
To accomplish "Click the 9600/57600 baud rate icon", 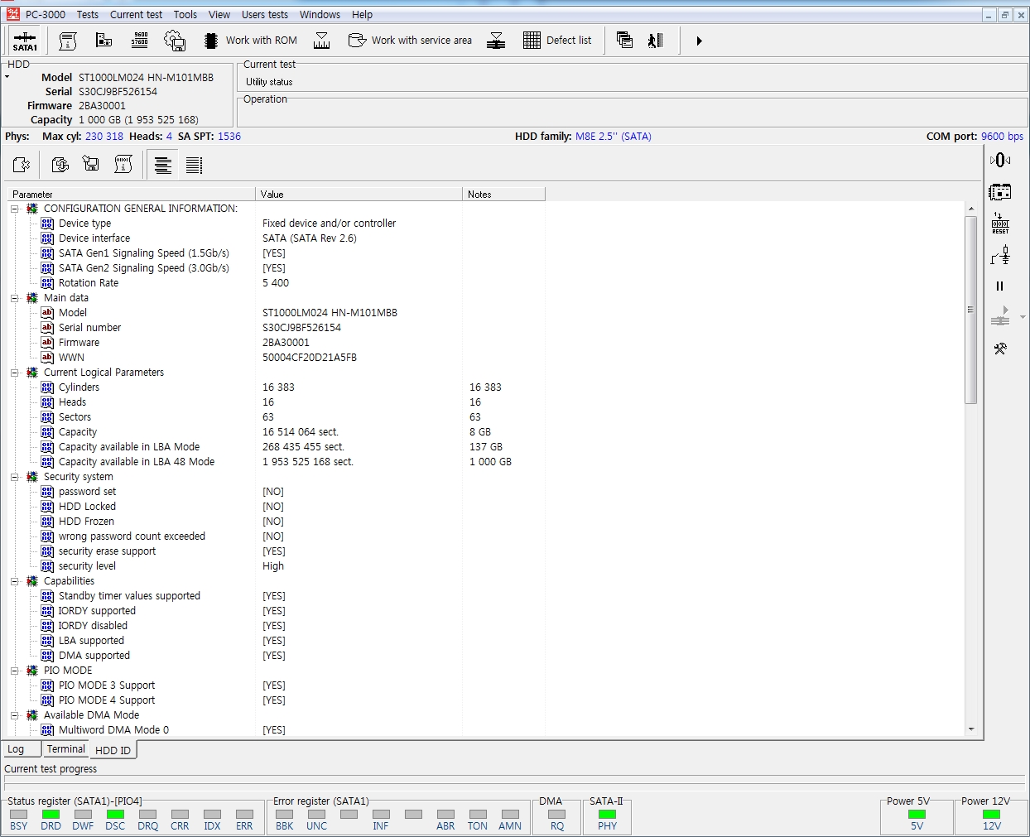I will coord(139,41).
